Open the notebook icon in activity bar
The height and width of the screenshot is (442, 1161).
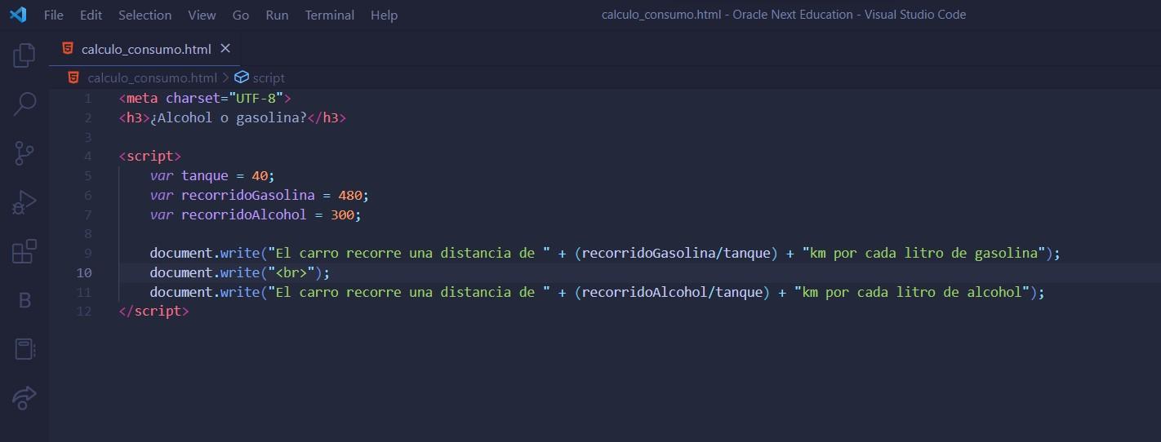point(24,349)
